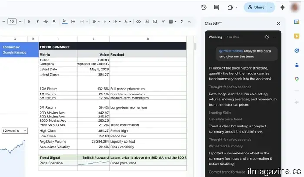Image resolution: width=304 pixels, height=177 pixels.
Task: Select column I header
Action: tap(58, 39)
